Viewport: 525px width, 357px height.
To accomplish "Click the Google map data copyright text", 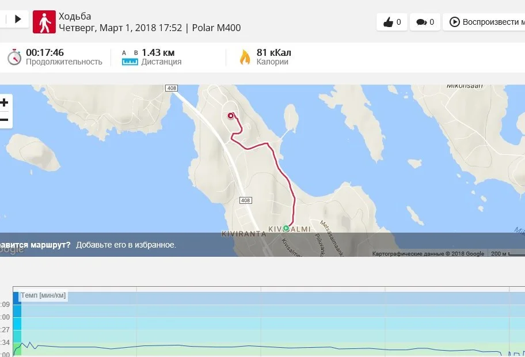I will (x=428, y=253).
